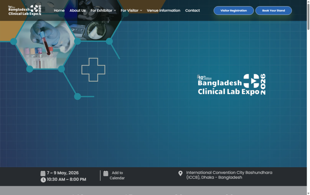The width and height of the screenshot is (310, 195).
Task: Select Home in the navigation bar
Action: click(59, 10)
